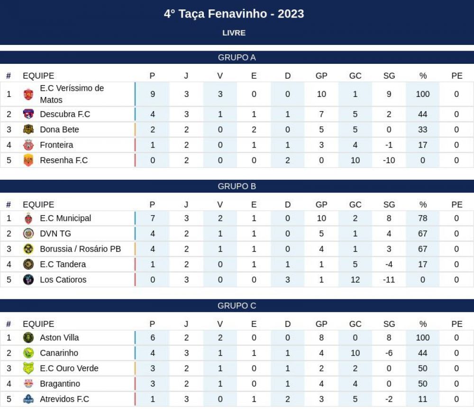The width and height of the screenshot is (474, 412).
Task: Select the Resenha F.C orange crest
Action: (x=28, y=160)
